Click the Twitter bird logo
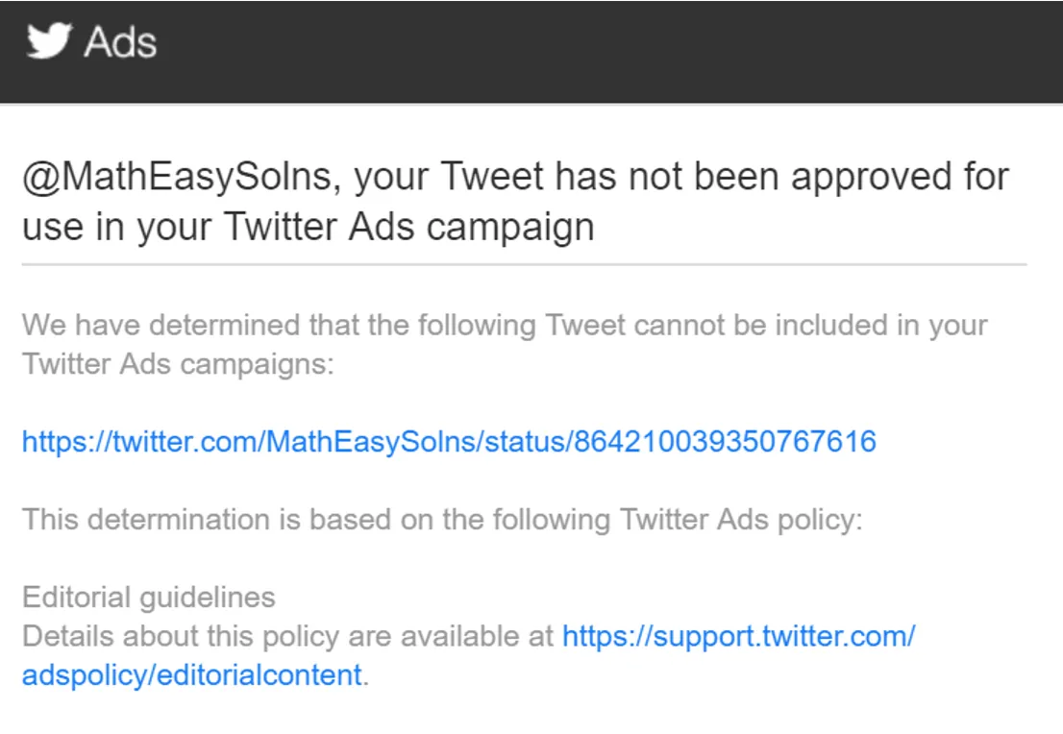The image size is (1063, 734). pyautogui.click(x=49, y=40)
